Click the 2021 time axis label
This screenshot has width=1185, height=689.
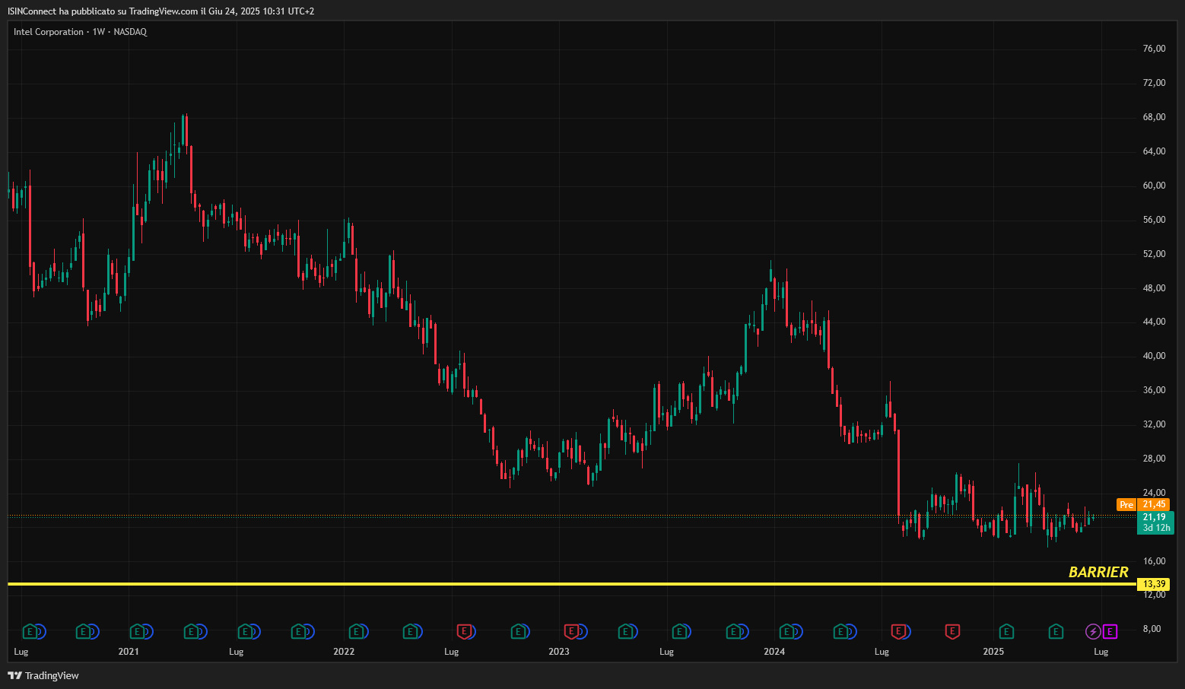pyautogui.click(x=129, y=652)
